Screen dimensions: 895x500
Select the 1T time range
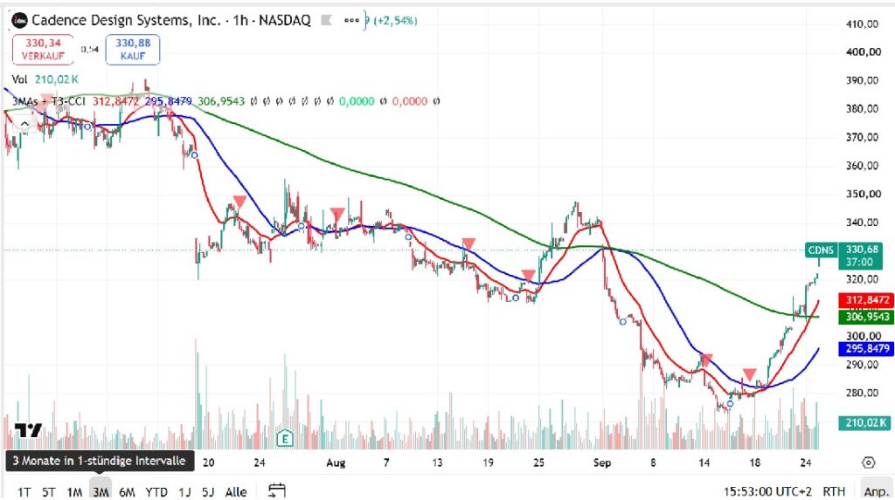24,491
